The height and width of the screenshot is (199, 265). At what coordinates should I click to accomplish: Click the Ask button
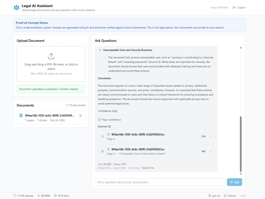coord(235,182)
